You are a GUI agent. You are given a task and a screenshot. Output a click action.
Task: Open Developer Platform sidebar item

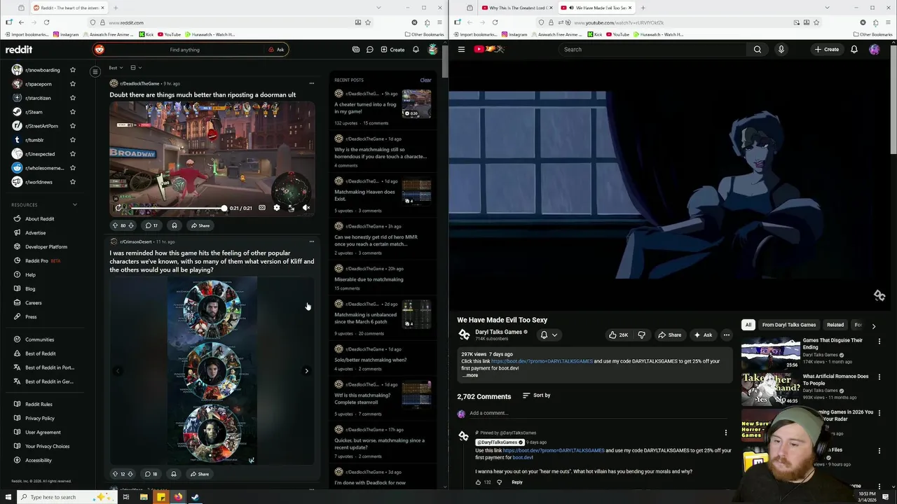[x=46, y=246]
